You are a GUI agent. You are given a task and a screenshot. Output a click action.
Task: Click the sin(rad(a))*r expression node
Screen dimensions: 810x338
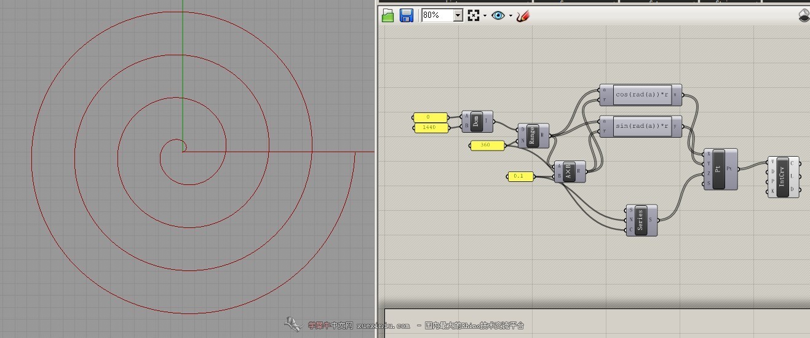coord(640,126)
